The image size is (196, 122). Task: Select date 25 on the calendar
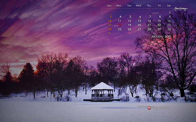[x=120, y=29]
